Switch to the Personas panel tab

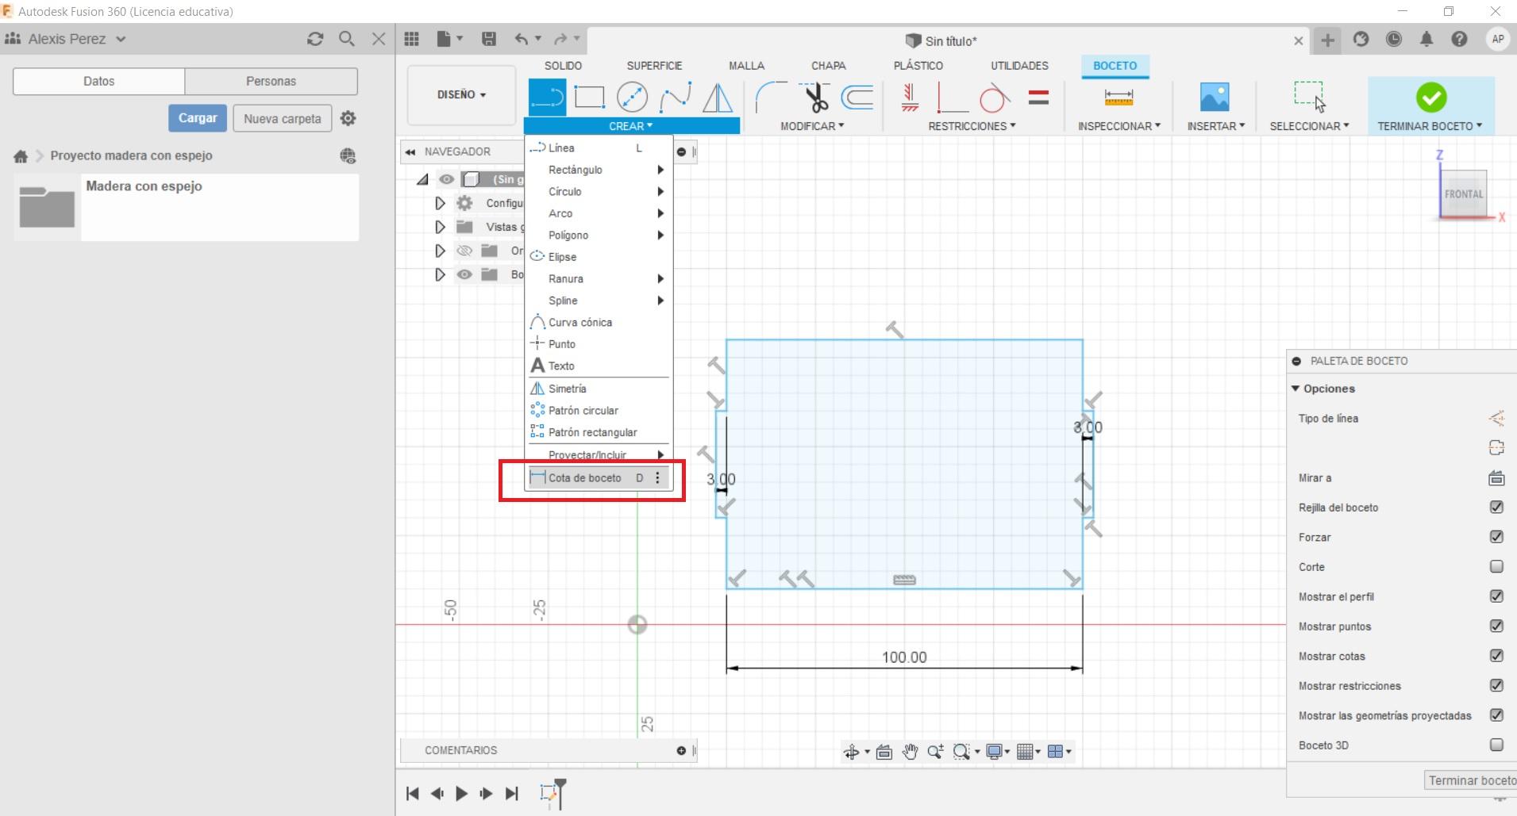click(271, 81)
